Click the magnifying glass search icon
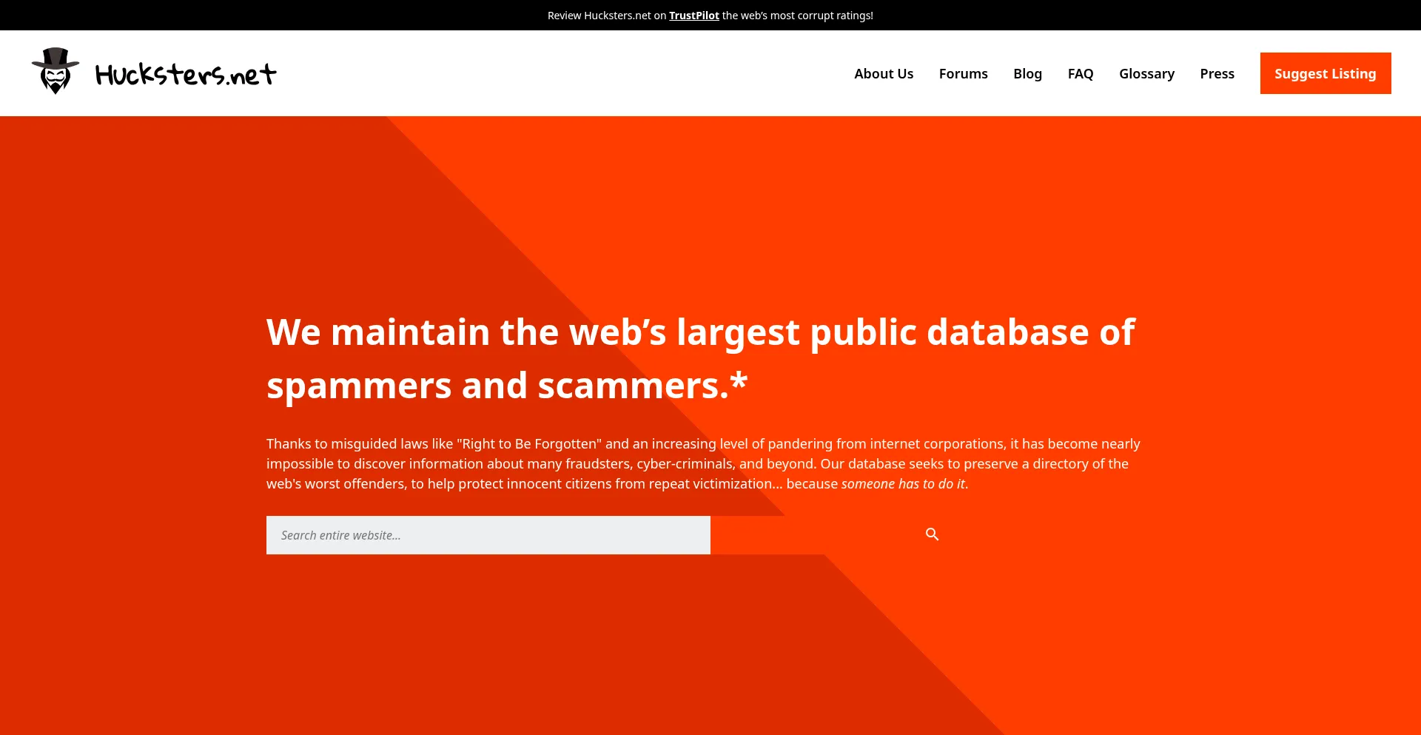This screenshot has width=1421, height=735. pyautogui.click(x=932, y=534)
